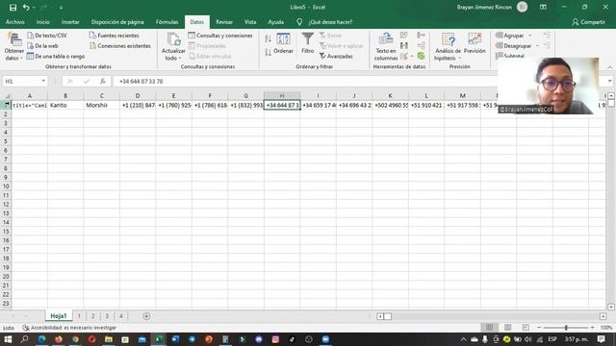Sort descending Z to A icon
Viewport: 616px width, 346px height.
(x=268, y=52)
